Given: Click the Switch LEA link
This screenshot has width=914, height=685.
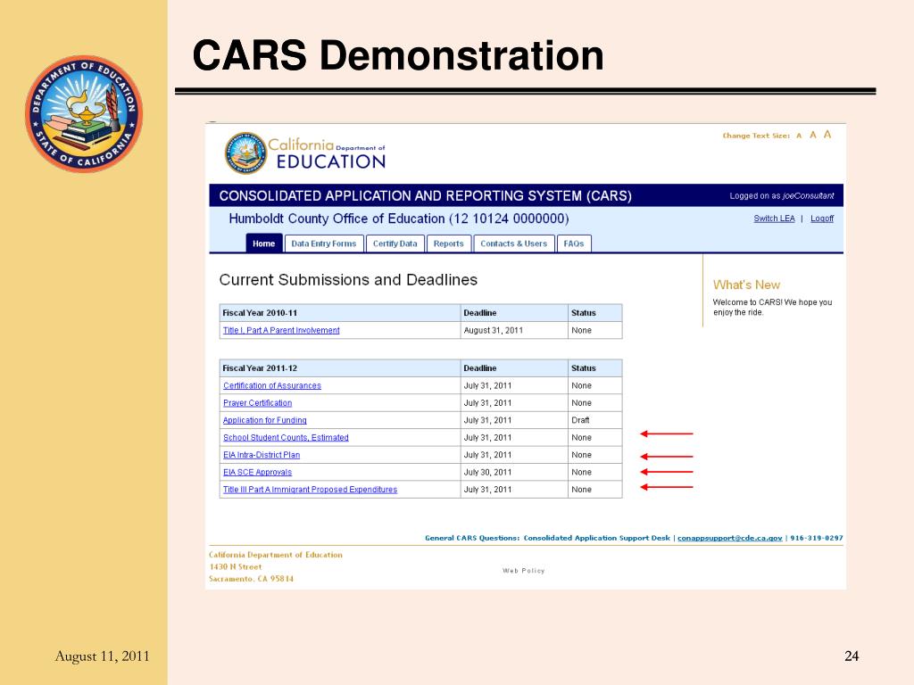Looking at the screenshot, I should pos(774,219).
